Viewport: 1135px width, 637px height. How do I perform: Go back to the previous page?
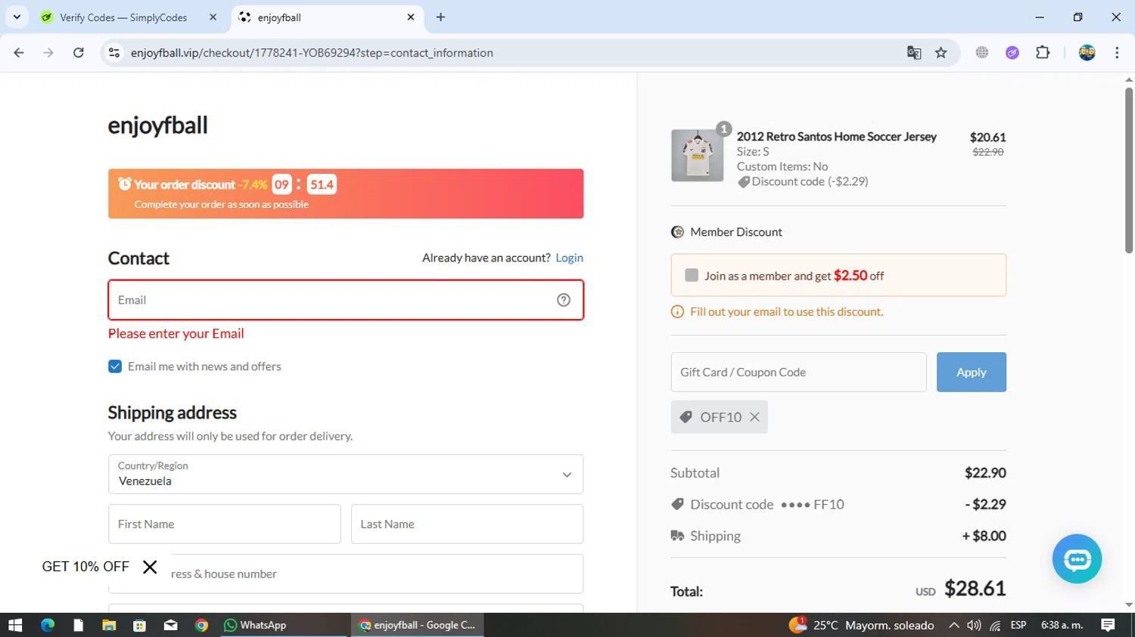click(19, 53)
